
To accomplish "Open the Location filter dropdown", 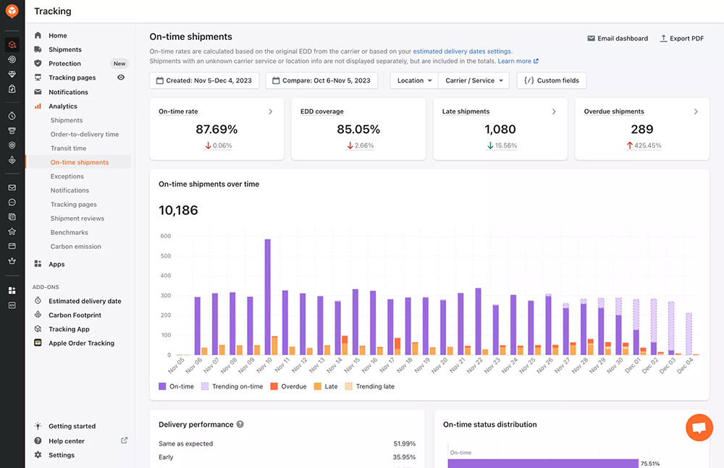I will 414,80.
